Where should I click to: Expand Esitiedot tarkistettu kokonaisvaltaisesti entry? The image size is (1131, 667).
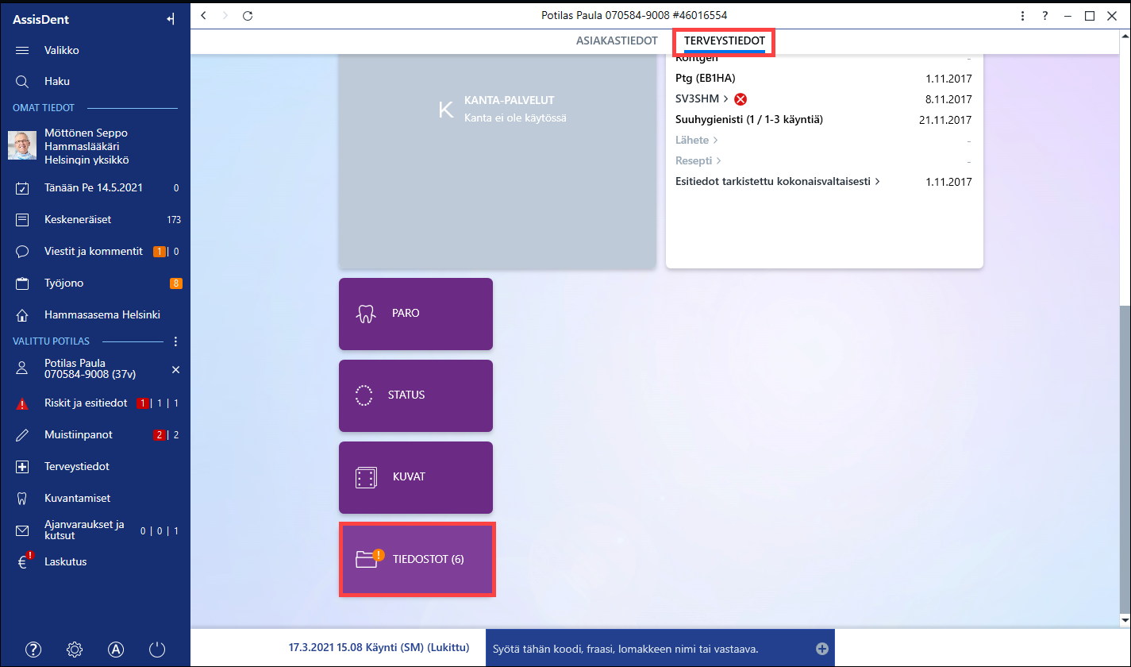[778, 181]
